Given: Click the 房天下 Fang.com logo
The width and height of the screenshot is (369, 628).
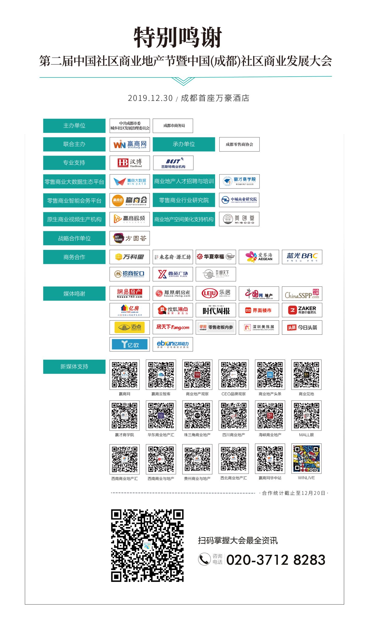Looking at the screenshot, I should (x=173, y=327).
